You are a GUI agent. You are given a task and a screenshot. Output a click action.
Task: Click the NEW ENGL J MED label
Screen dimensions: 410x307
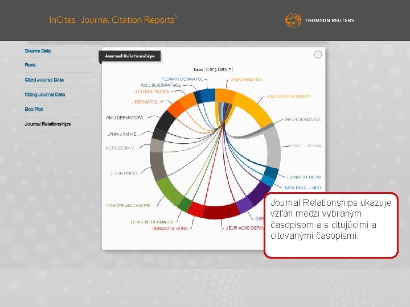[x=303, y=188]
